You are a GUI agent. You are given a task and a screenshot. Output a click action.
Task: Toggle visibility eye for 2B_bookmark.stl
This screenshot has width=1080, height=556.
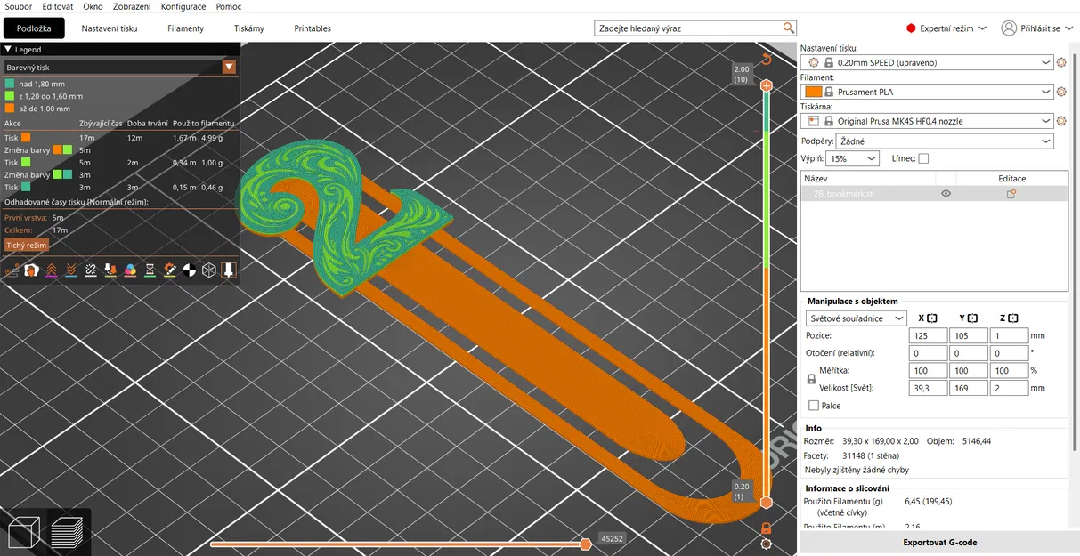tap(946, 193)
